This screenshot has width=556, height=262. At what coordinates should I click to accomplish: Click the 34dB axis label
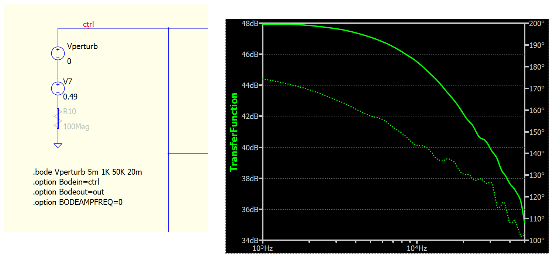coord(250,241)
